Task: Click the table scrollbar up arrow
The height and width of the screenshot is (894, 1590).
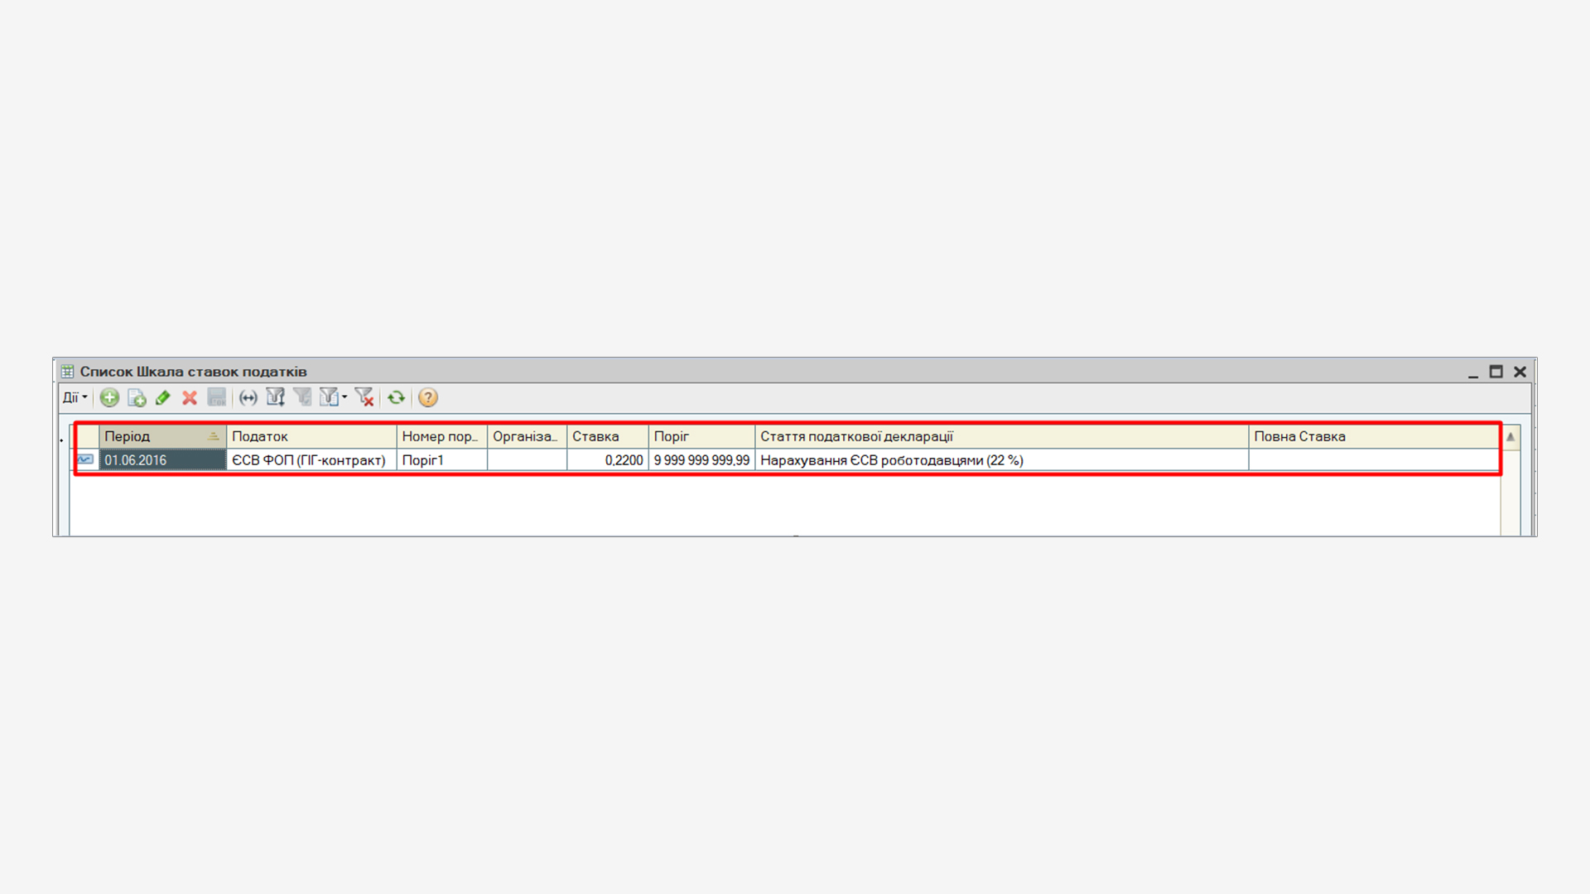Action: (x=1510, y=437)
